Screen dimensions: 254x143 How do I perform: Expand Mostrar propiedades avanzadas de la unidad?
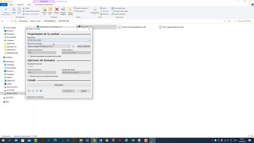pyautogui.click(x=44, y=56)
